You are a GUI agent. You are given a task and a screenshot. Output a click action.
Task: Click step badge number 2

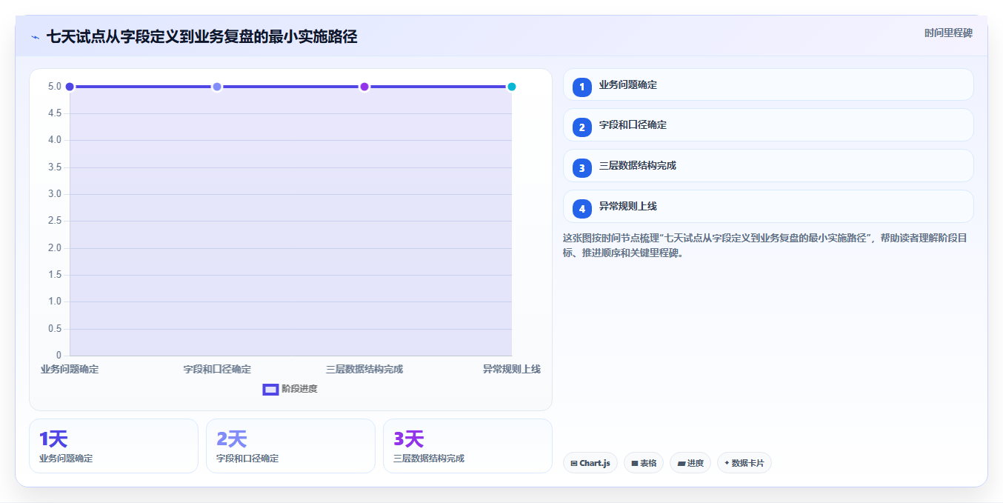(x=582, y=127)
